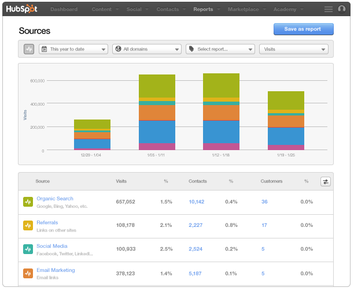Click the 'Save as report' button
The height and width of the screenshot is (291, 354).
304,29
